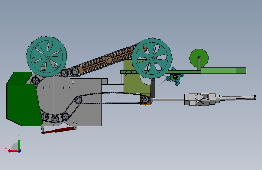
Task: Select the red gas strut
Action: 59,130
